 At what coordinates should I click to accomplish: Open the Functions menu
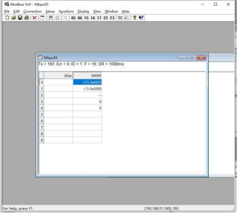pos(66,11)
